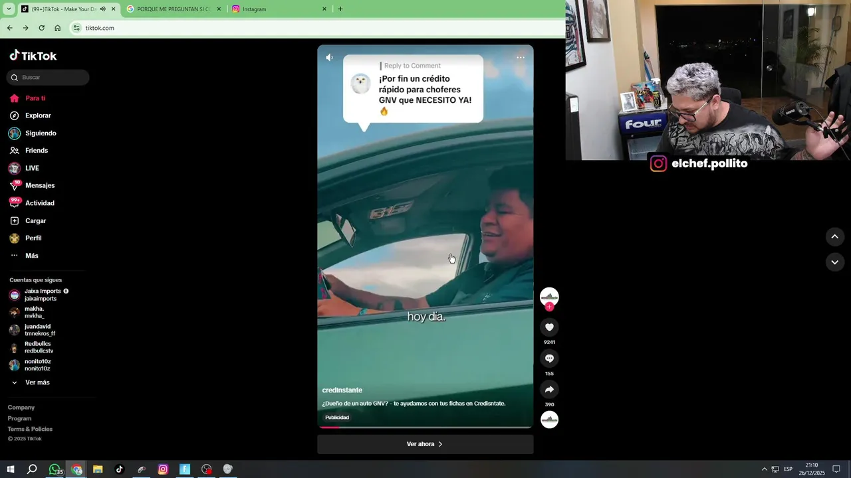851x478 pixels.
Task: Open the Terms & Policies footer link
Action: [30, 429]
